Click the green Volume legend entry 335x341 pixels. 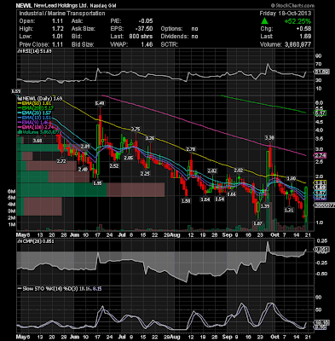(x=39, y=132)
